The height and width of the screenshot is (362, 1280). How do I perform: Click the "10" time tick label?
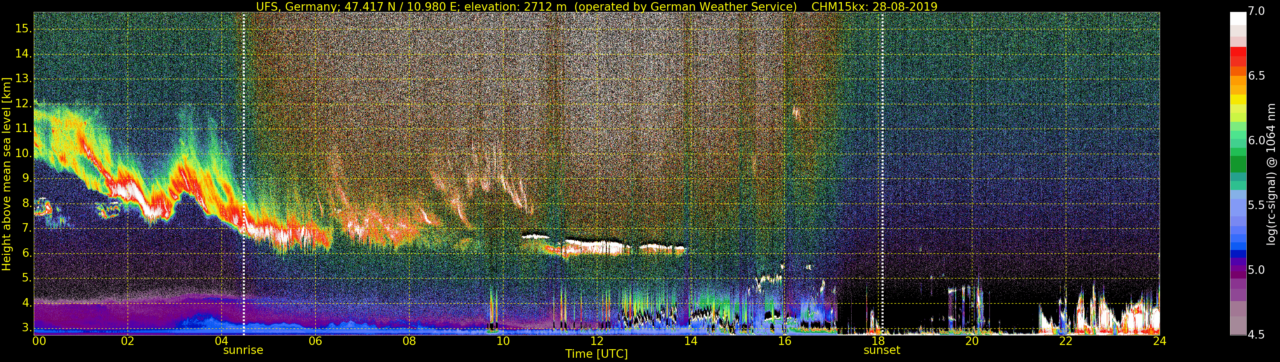503,341
